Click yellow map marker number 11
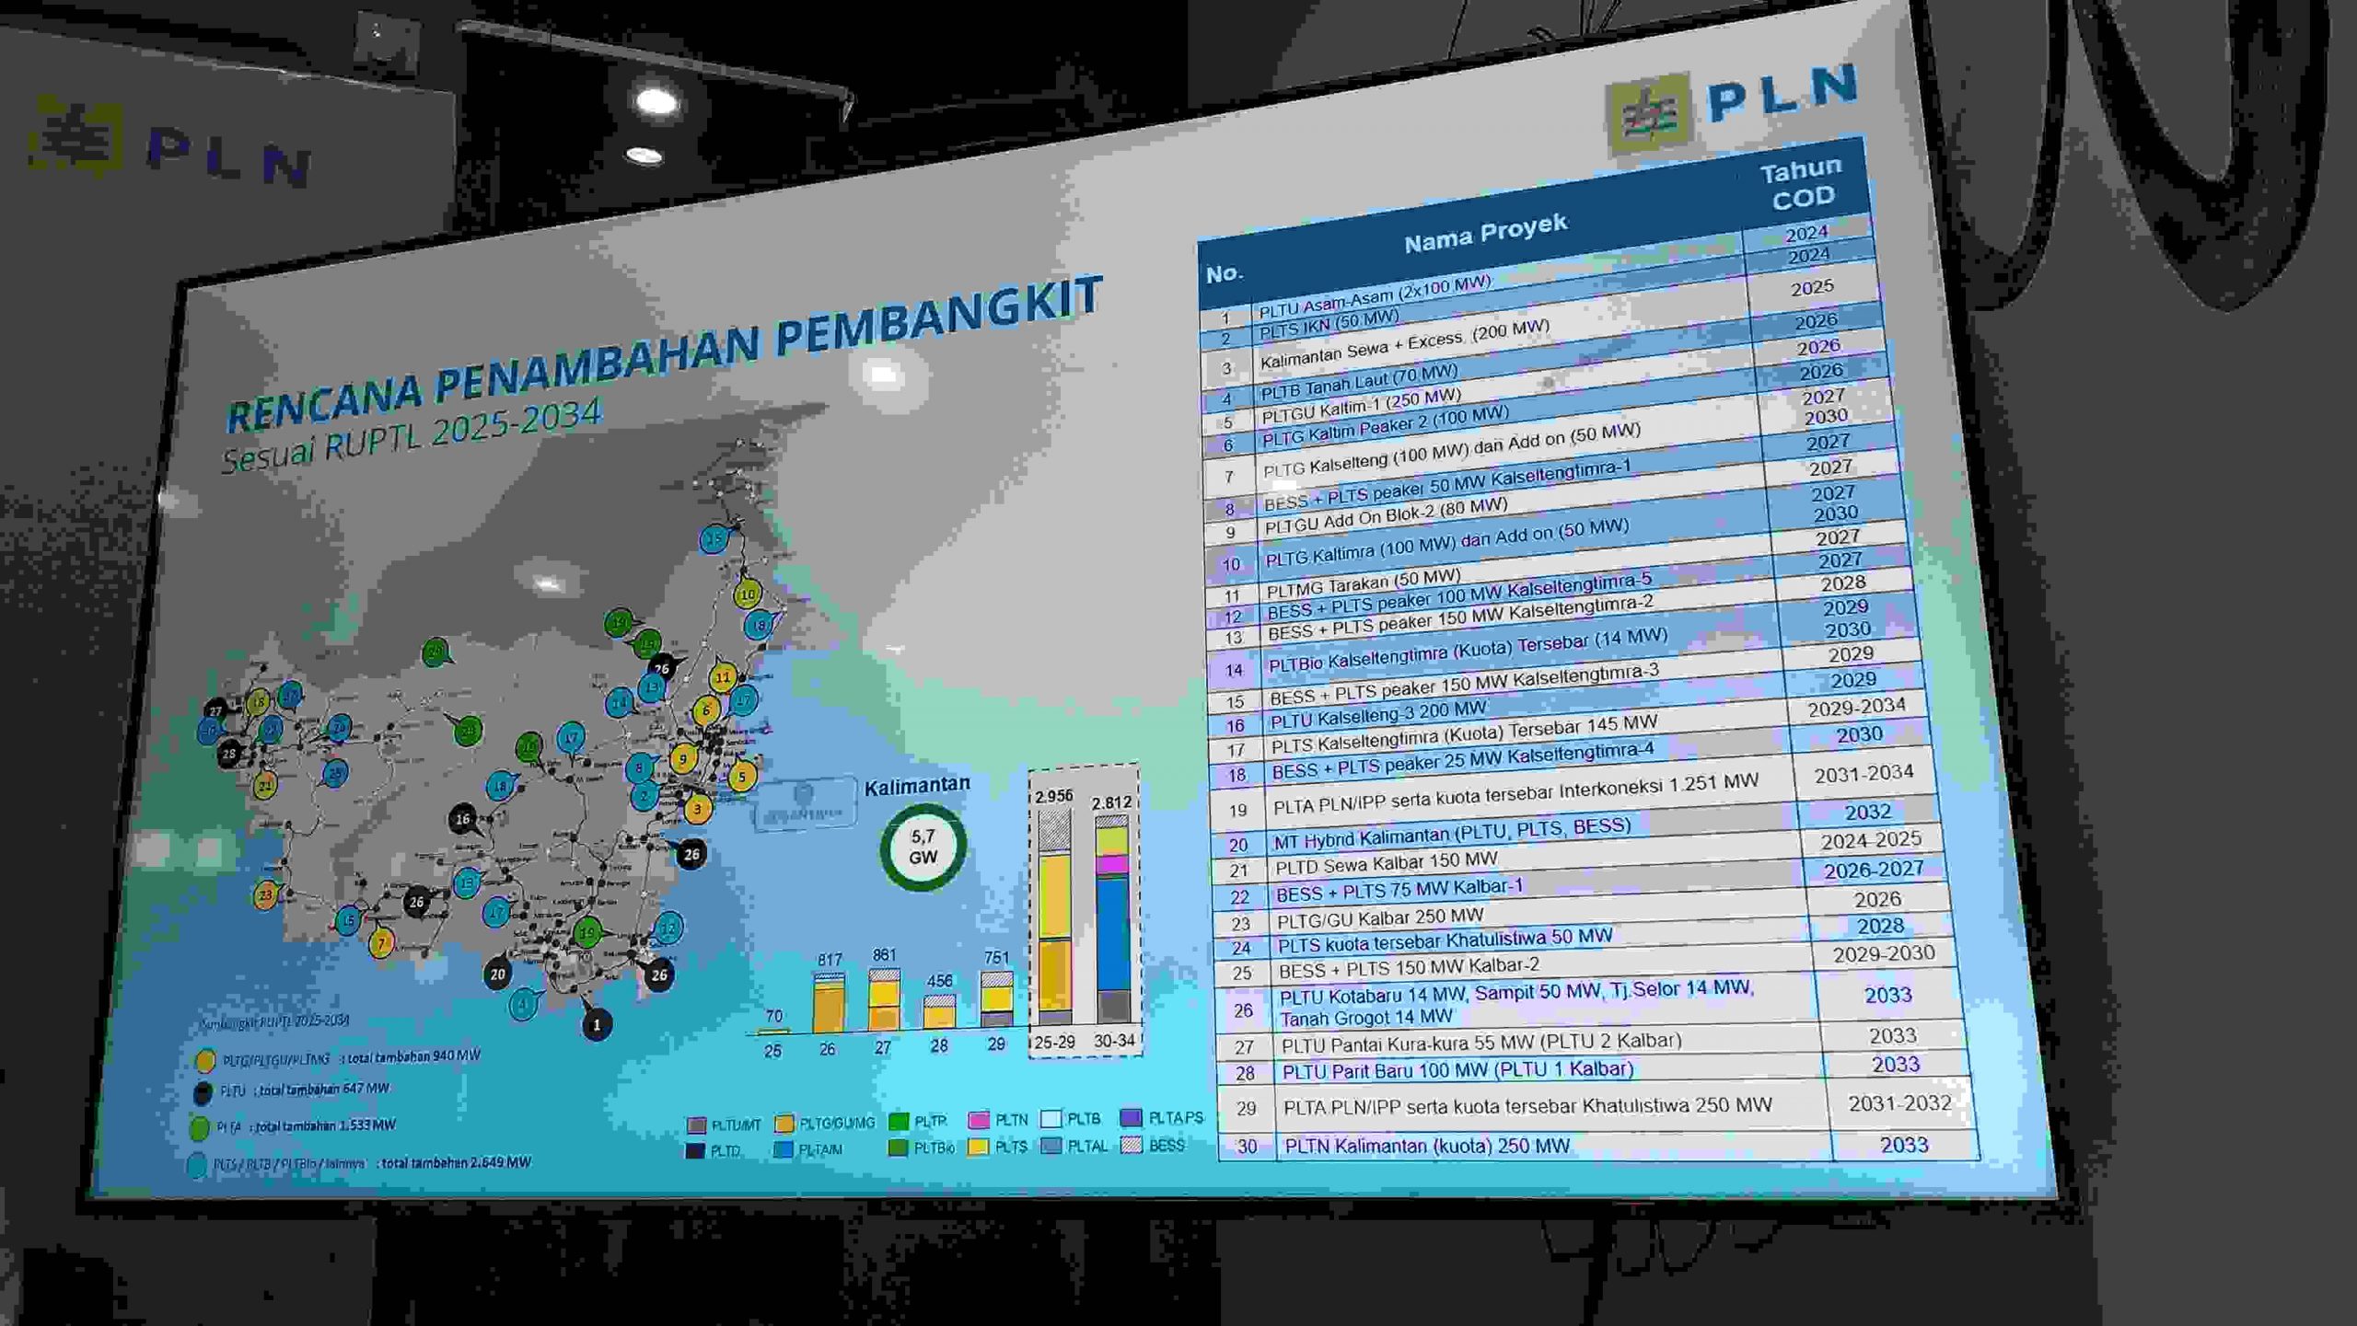Viewport: 2357px width, 1326px height. point(723,677)
